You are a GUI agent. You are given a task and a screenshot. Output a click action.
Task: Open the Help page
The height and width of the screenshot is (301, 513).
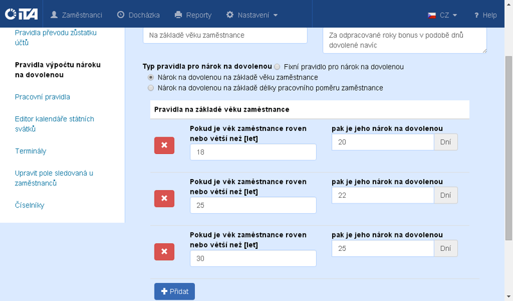[485, 14]
